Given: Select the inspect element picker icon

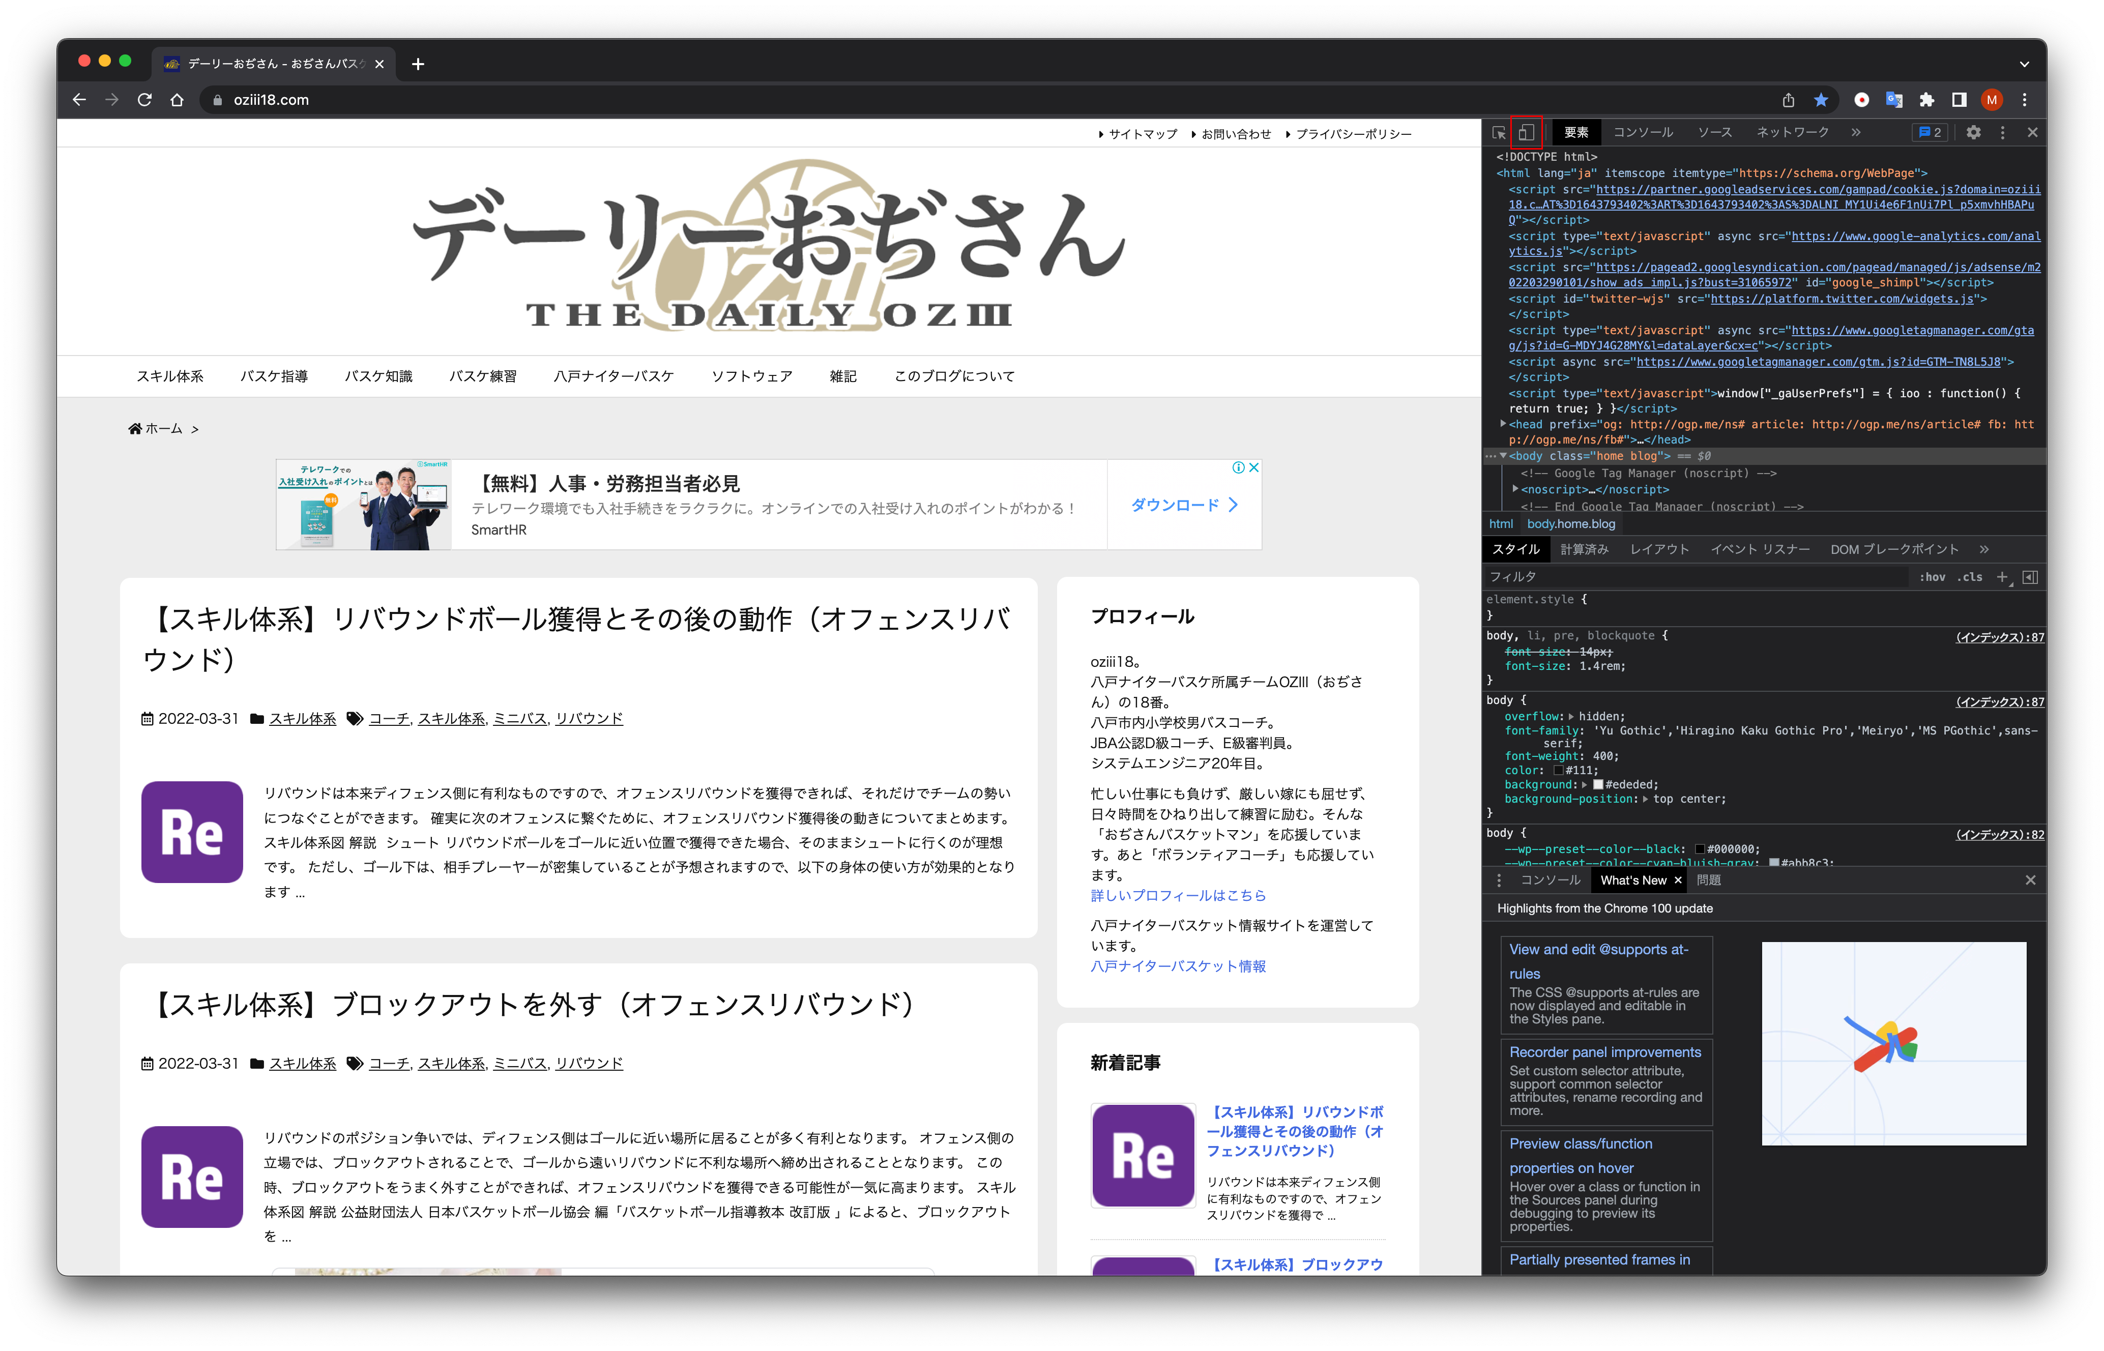Looking at the screenshot, I should pos(1499,132).
